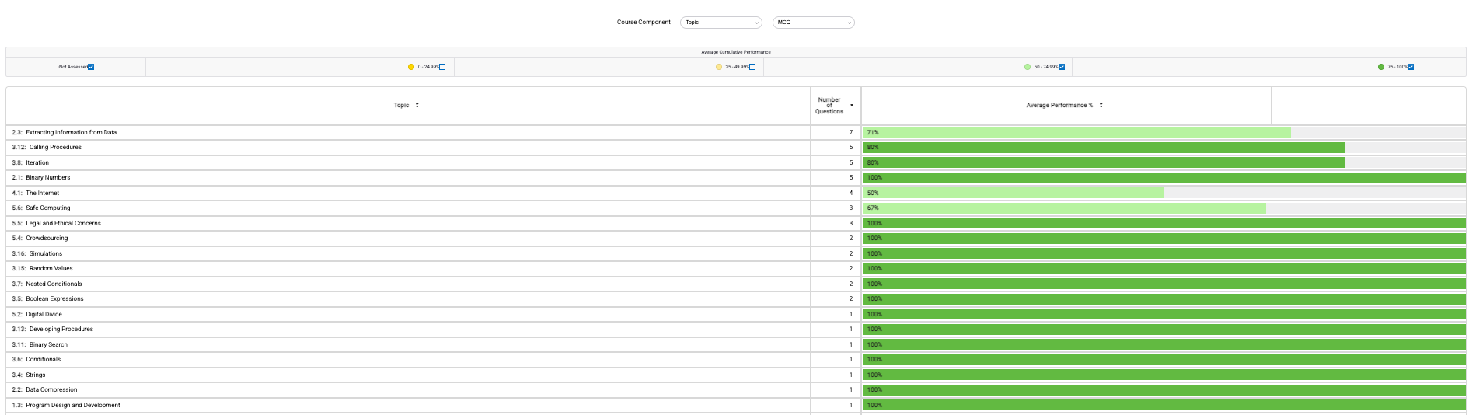Click the yellow 0 - 24.99% legend dot

(411, 67)
